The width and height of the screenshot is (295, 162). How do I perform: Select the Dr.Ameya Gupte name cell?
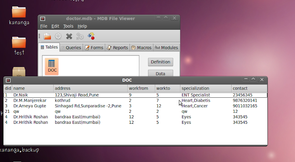[30, 106]
